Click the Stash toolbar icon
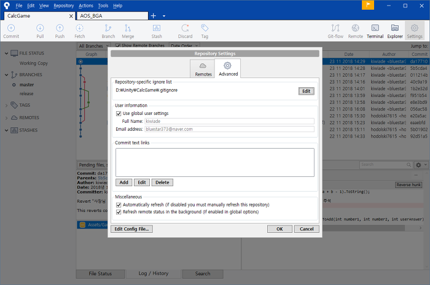The image size is (430, 285). point(157,31)
